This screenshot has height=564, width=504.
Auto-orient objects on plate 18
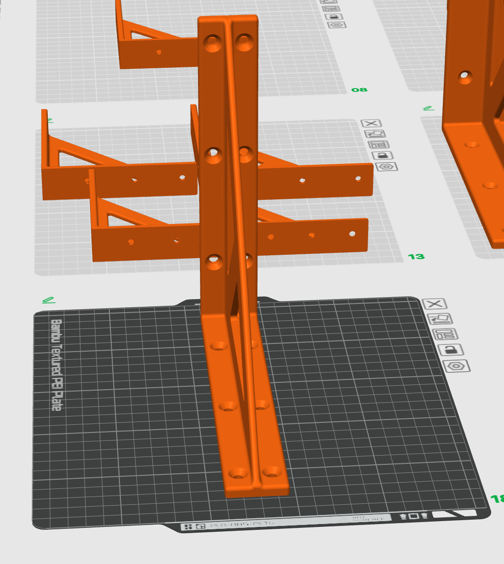point(440,319)
